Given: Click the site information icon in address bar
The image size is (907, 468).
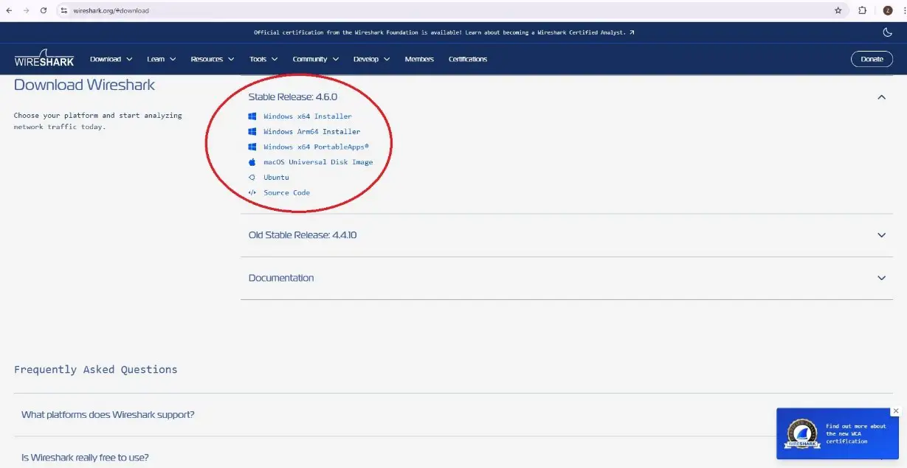Looking at the screenshot, I should pyautogui.click(x=64, y=10).
